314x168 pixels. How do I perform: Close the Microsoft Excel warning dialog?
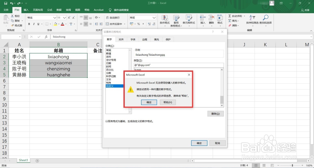(189, 75)
